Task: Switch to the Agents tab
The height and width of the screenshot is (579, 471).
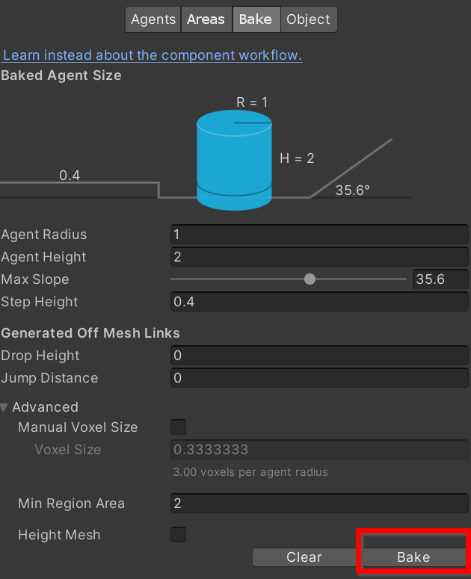Action: pos(153,19)
